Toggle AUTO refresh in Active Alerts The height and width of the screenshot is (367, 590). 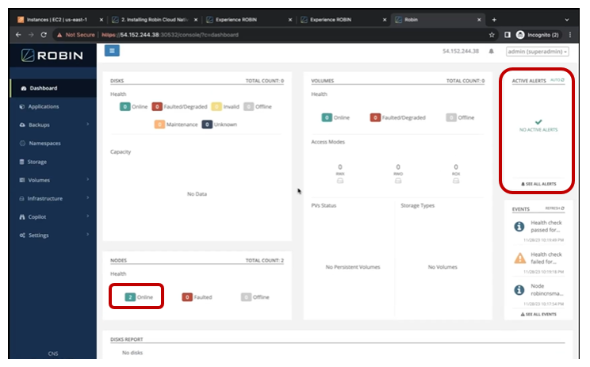[x=557, y=80]
